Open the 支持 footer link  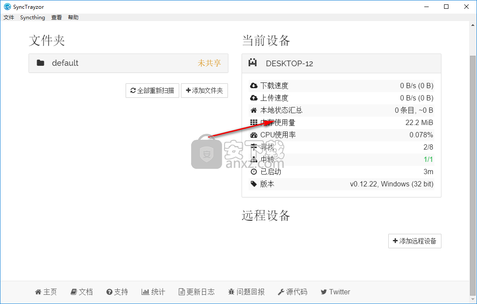tap(117, 292)
